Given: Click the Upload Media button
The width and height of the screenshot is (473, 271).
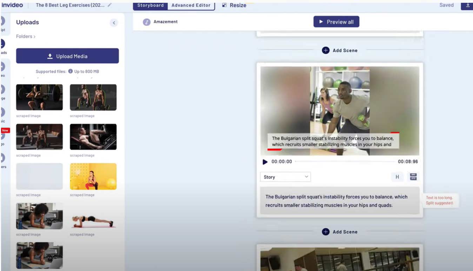Looking at the screenshot, I should (67, 56).
